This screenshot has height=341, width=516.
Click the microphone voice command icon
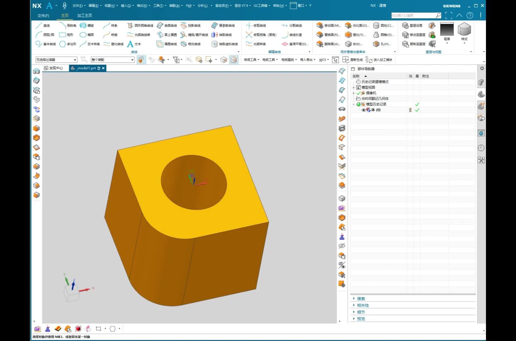point(64,5)
